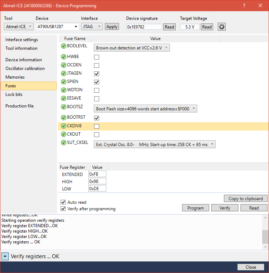The width and height of the screenshot is (269, 273).
Task: Open the Tool dropdown showing Atmel-ICE
Action: click(19, 27)
